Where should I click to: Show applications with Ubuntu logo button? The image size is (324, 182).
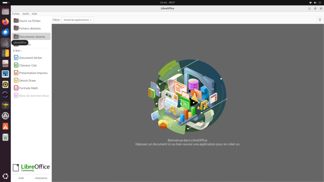click(5, 176)
